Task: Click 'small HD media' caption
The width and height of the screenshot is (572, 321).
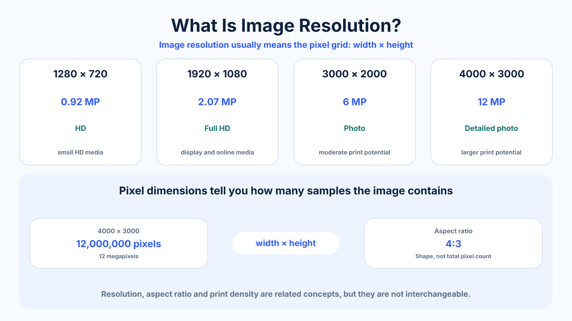Action: pyautogui.click(x=80, y=152)
